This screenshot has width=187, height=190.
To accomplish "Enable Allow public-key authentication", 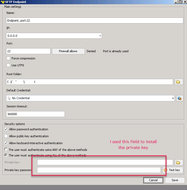I will coord(6,136).
